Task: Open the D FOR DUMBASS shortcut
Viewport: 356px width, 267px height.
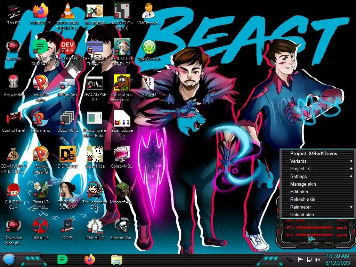Action: coord(40,52)
